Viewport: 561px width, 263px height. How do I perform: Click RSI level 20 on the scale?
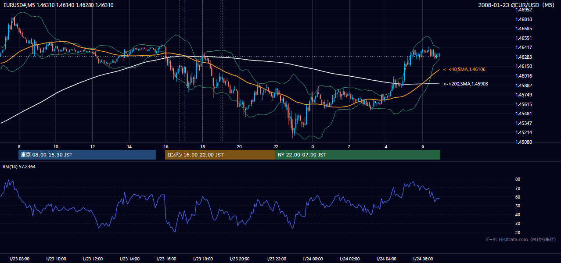point(518,232)
